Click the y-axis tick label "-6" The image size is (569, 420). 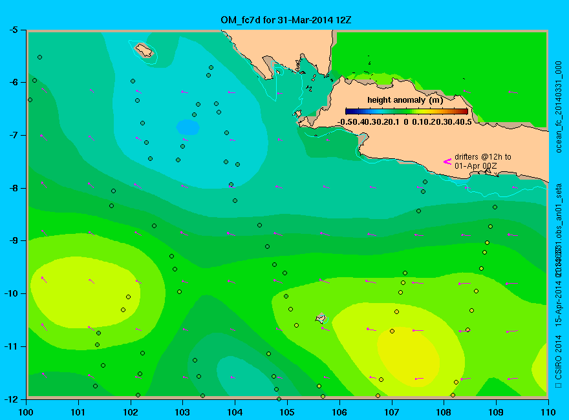coord(14,82)
